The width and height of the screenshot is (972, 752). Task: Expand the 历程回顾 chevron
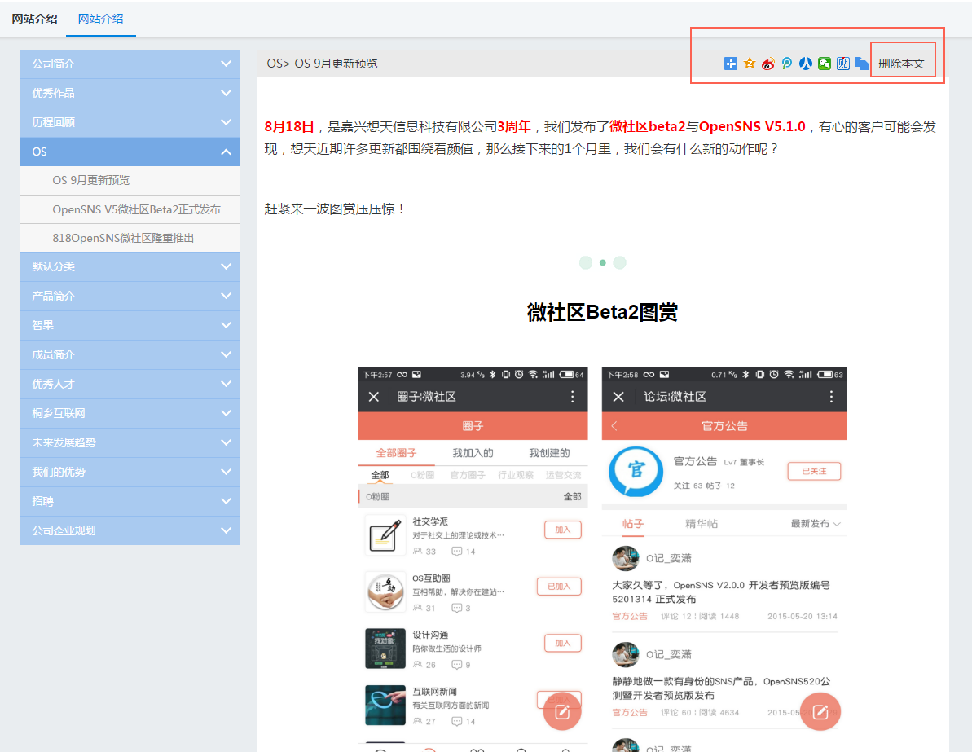point(226,122)
